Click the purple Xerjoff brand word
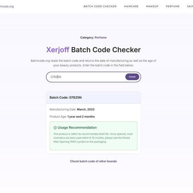 [x=58, y=50]
